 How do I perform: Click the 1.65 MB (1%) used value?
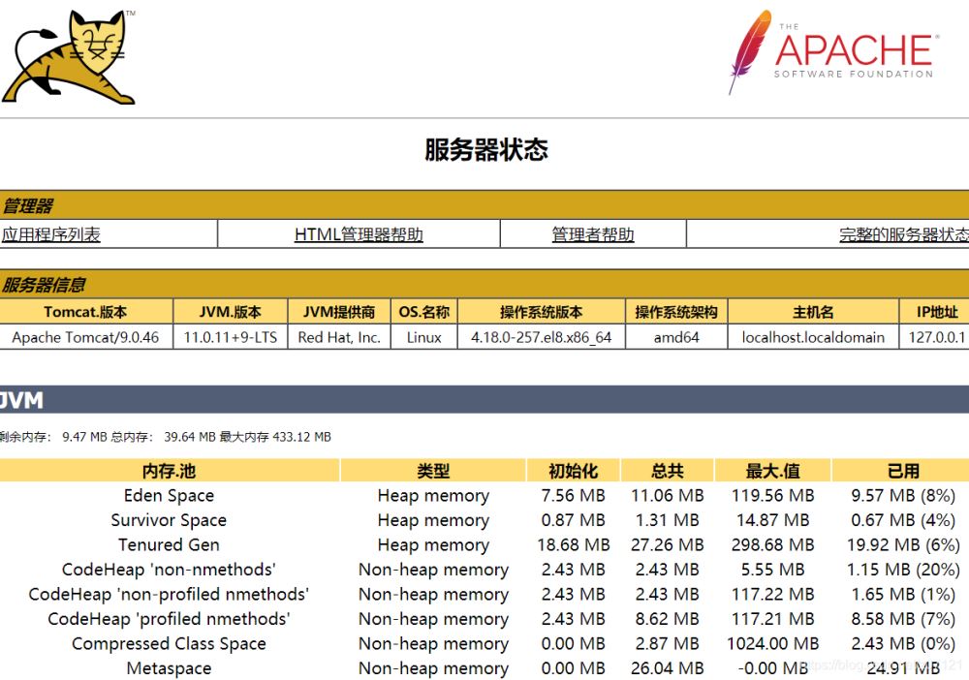(x=903, y=594)
